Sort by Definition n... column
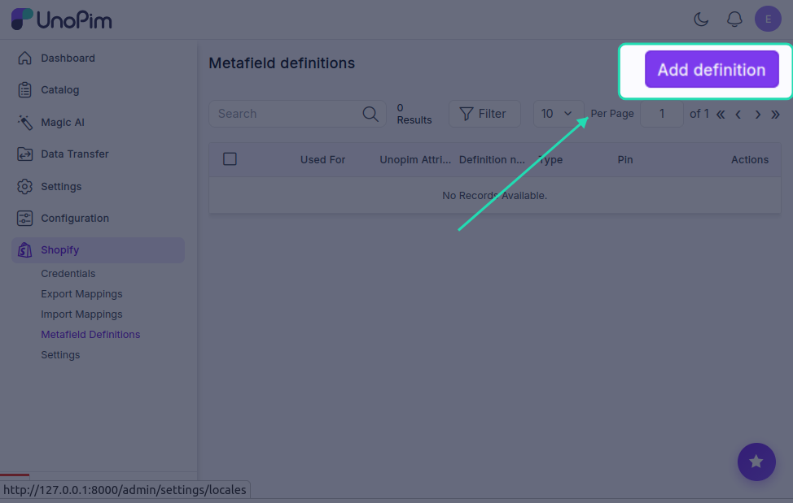Viewport: 793px width, 503px height. 492,159
